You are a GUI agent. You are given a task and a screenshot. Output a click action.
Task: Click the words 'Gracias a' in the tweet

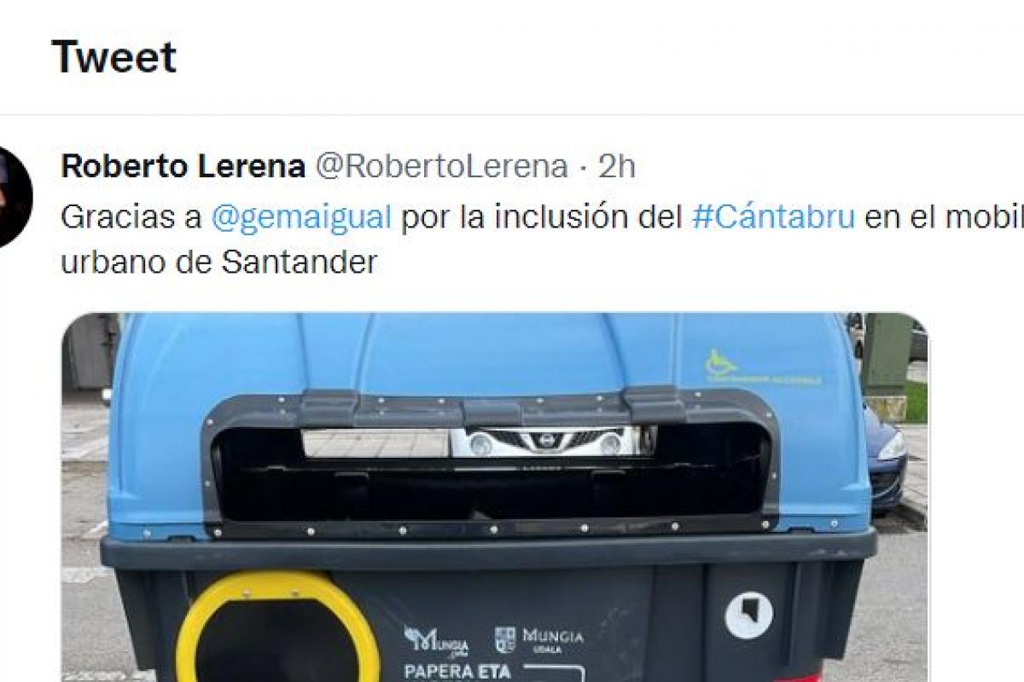click(131, 217)
